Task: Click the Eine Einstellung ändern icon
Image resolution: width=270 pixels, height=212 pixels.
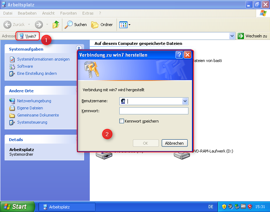Action: pyautogui.click(x=12, y=74)
